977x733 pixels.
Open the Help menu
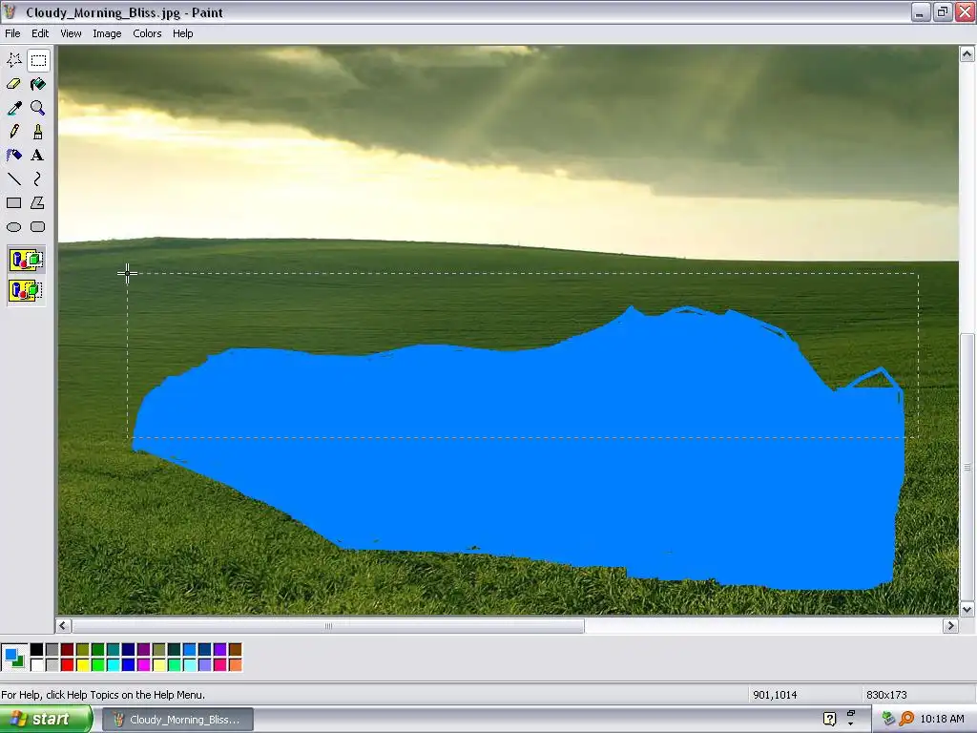[182, 33]
